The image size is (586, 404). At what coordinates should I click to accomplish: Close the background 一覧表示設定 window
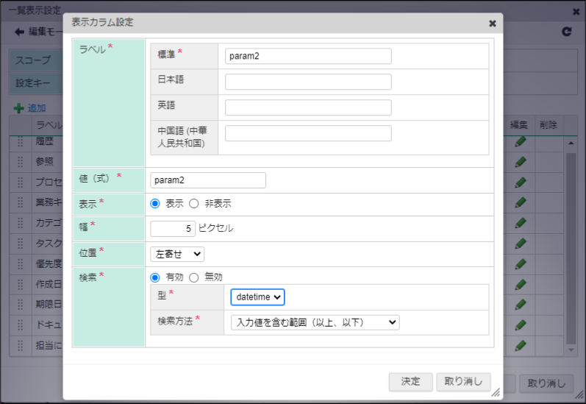[x=576, y=12]
